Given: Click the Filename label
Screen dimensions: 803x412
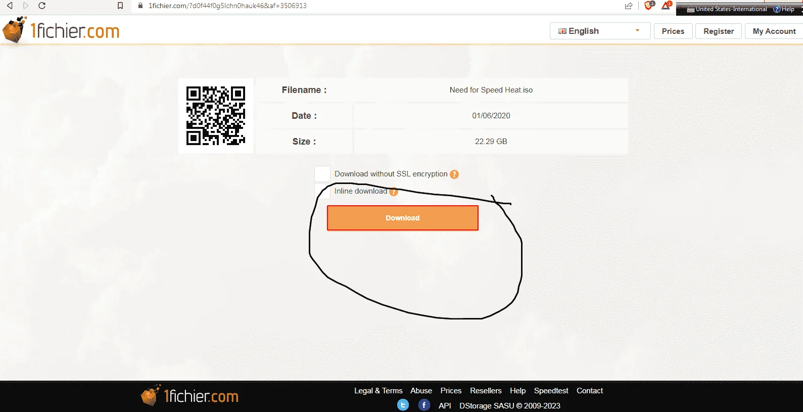Looking at the screenshot, I should tap(304, 90).
